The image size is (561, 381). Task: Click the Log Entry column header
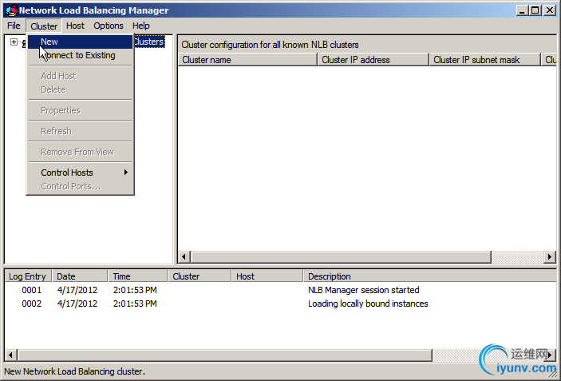(x=28, y=276)
